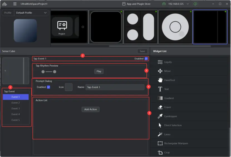Select the Direct Selection widget icon
Viewport: 231px width, 157px height.
coord(160,125)
